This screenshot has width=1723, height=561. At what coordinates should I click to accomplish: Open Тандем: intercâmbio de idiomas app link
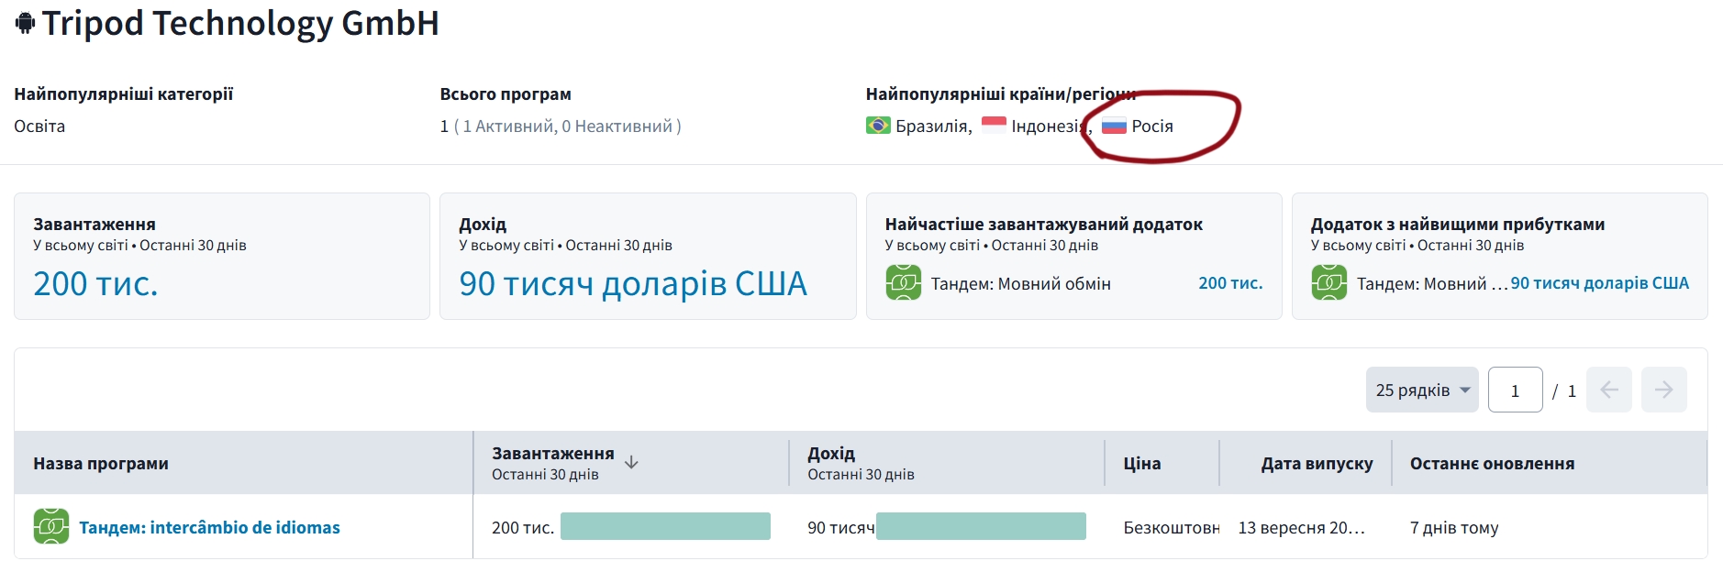209,527
